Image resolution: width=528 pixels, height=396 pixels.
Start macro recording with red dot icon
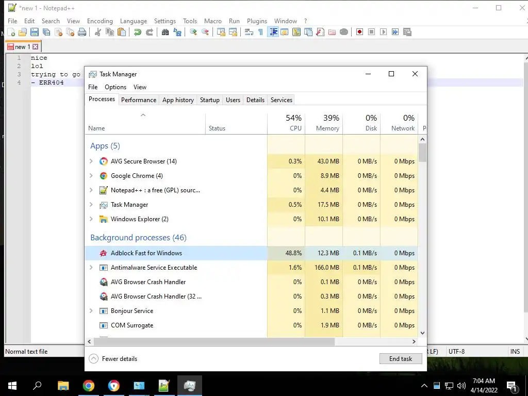pos(359,32)
